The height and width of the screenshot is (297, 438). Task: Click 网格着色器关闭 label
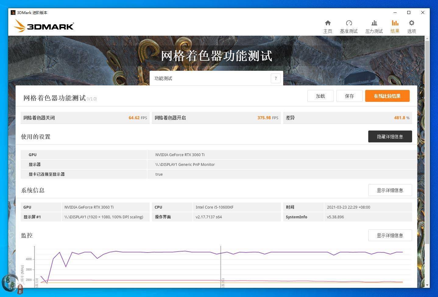pos(39,118)
